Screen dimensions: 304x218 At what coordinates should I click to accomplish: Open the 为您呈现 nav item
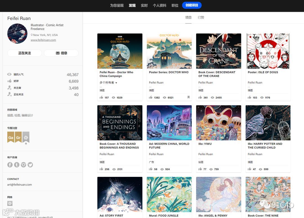pos(117,5)
